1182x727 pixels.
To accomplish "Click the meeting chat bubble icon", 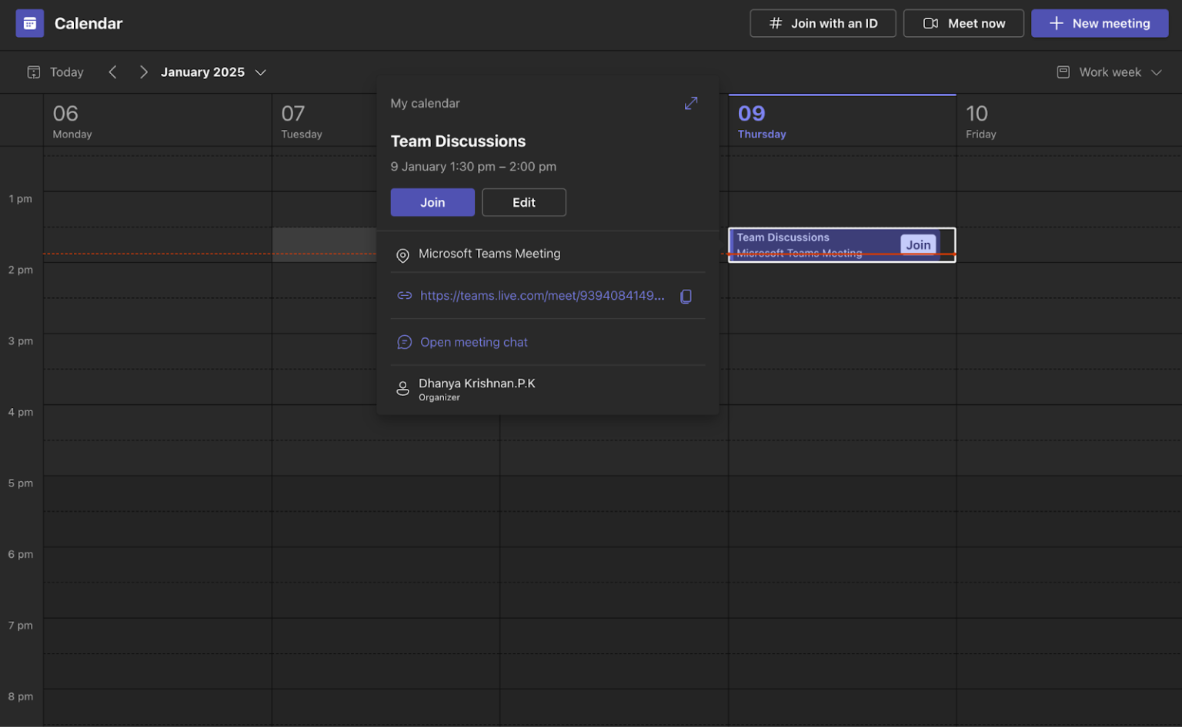I will tap(404, 342).
